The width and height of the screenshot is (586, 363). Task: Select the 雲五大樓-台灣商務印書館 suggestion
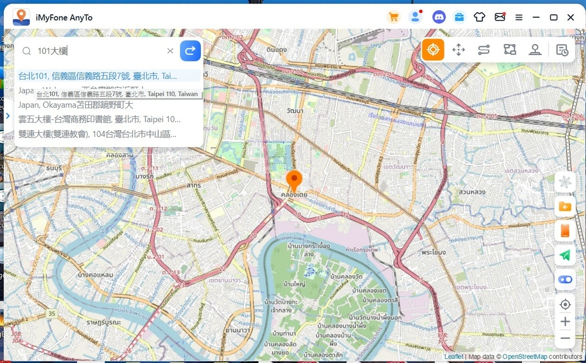coord(109,119)
